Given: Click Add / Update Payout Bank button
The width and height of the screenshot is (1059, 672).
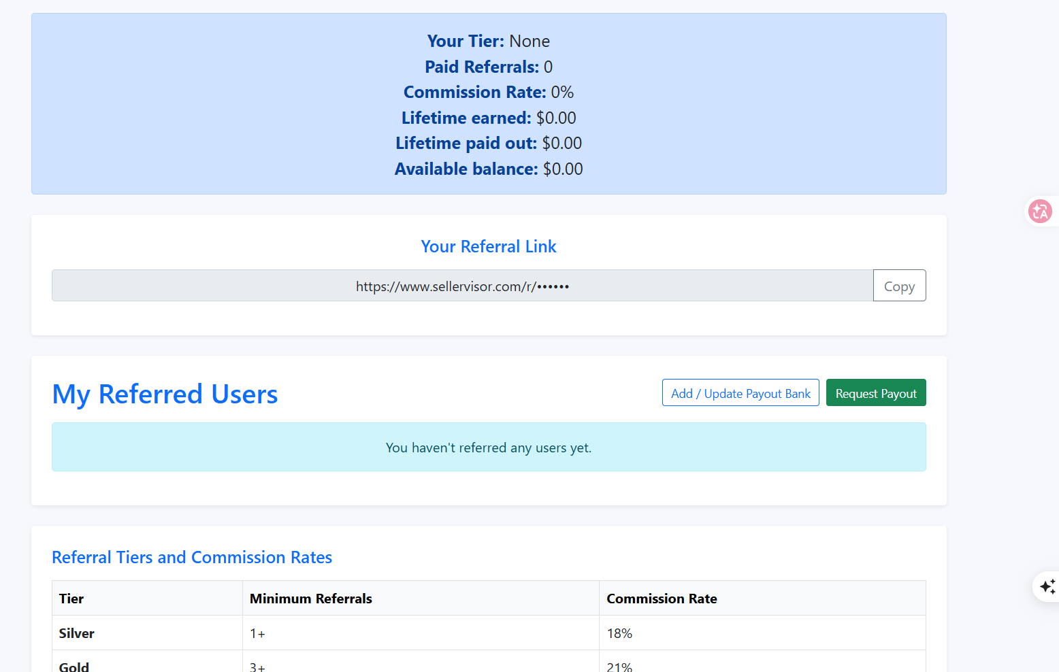Looking at the screenshot, I should (x=740, y=393).
